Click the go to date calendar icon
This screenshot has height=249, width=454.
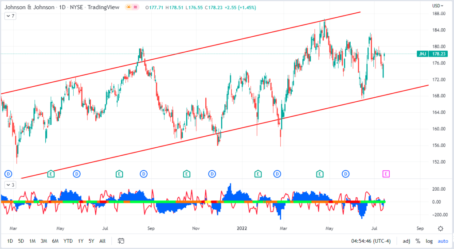point(121,241)
